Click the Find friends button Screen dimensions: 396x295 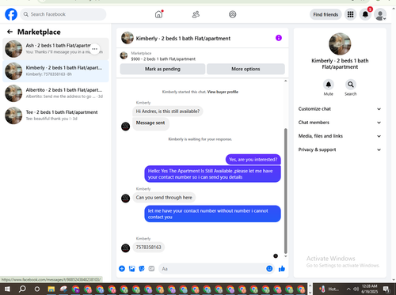(326, 14)
